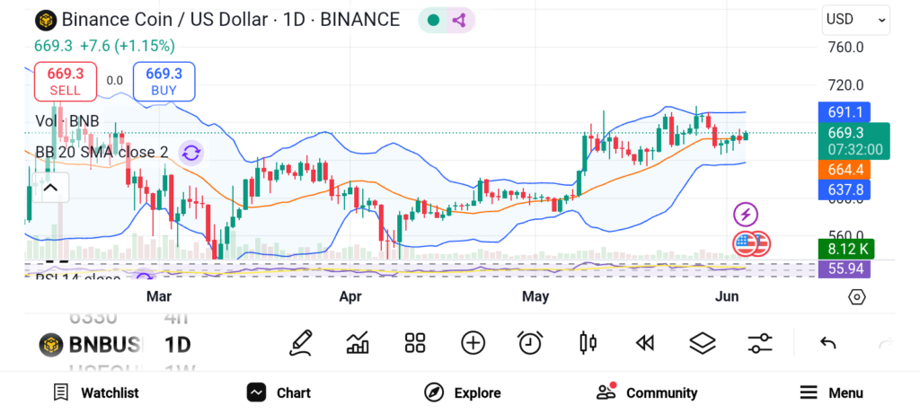Go to the Community tab
The image size is (920, 414).
point(647,392)
